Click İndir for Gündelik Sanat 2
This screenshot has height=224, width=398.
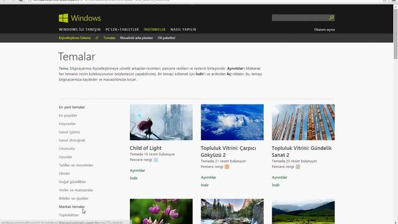coord(275,185)
